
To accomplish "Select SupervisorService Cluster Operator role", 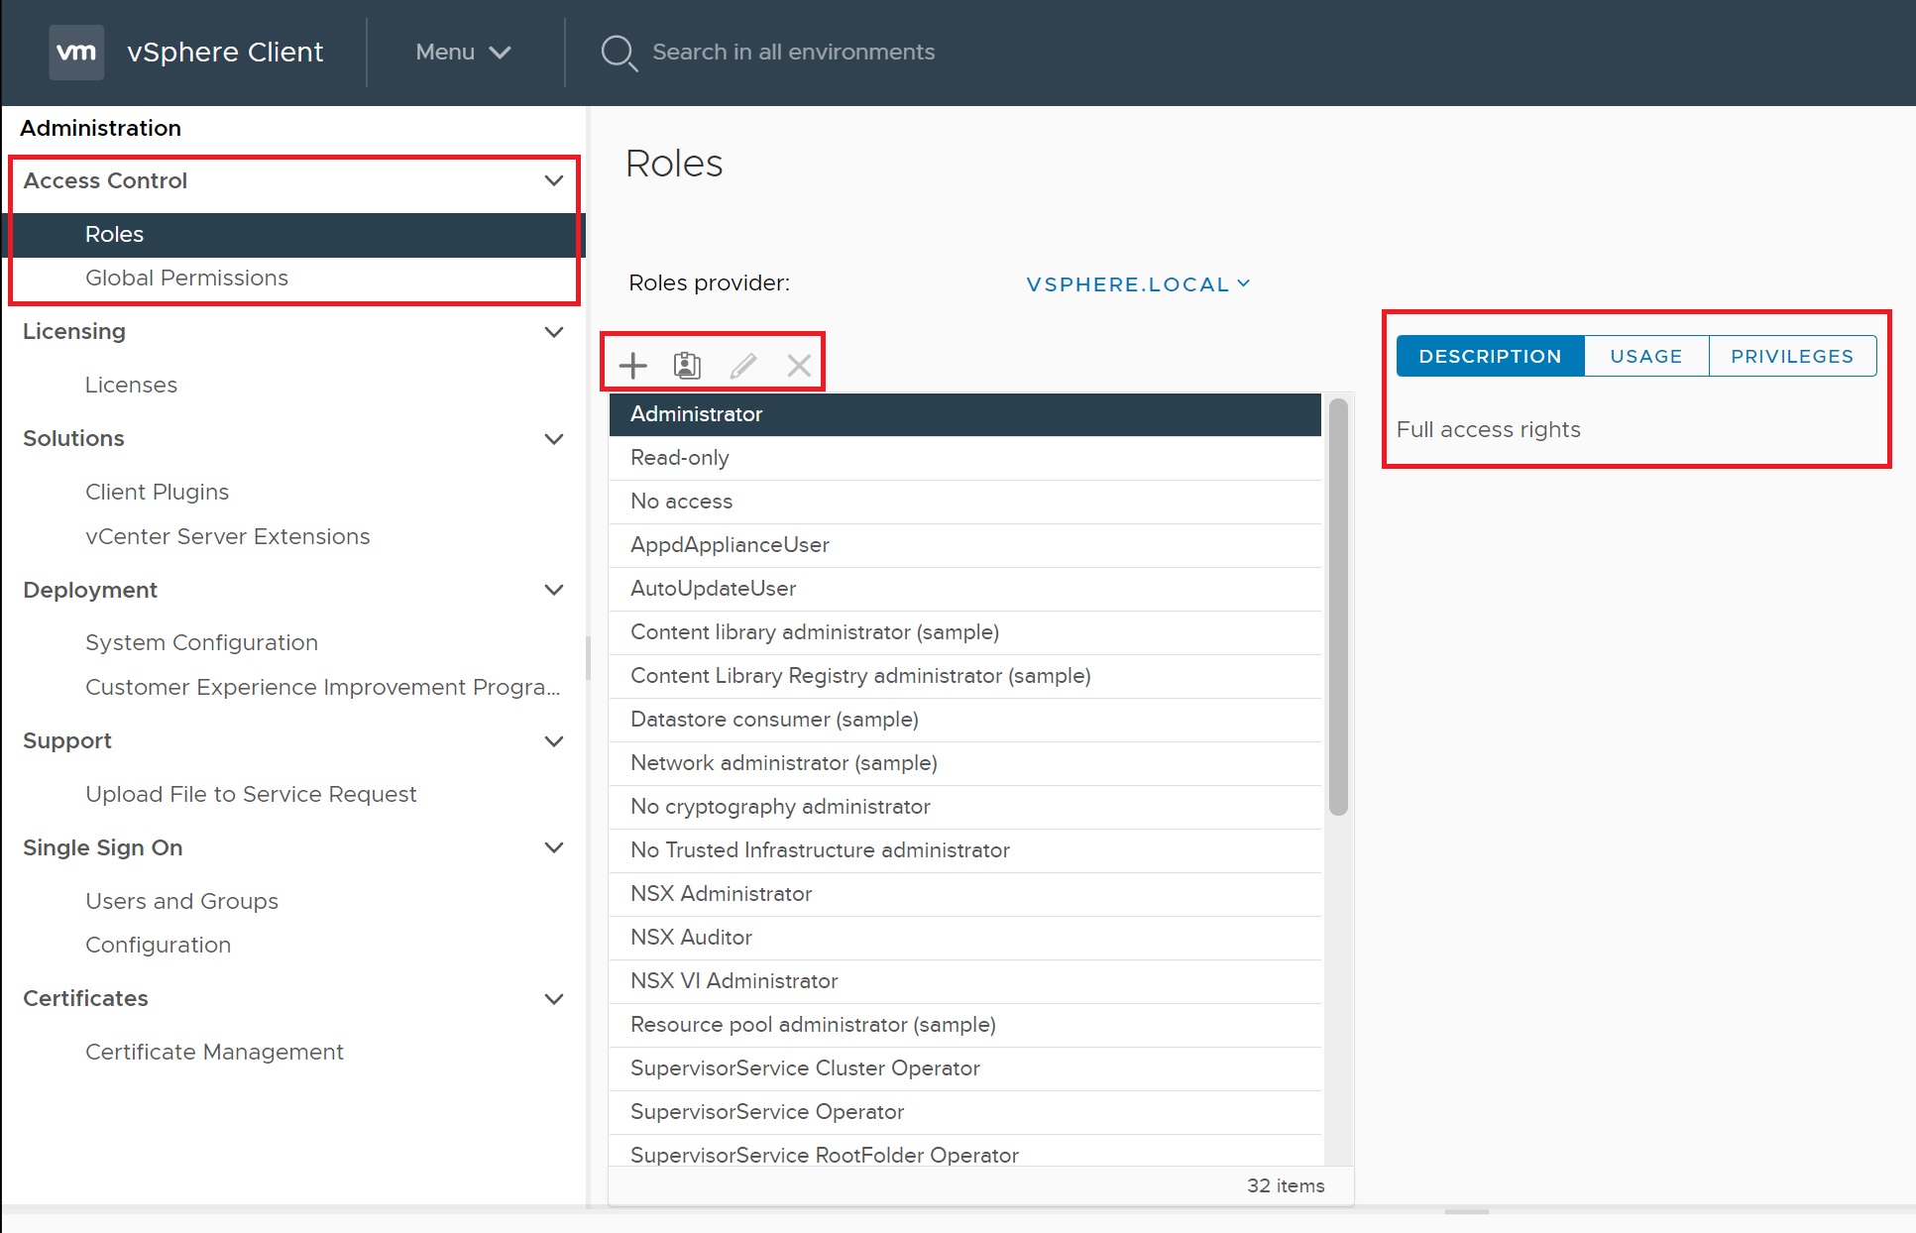I will click(x=965, y=1068).
